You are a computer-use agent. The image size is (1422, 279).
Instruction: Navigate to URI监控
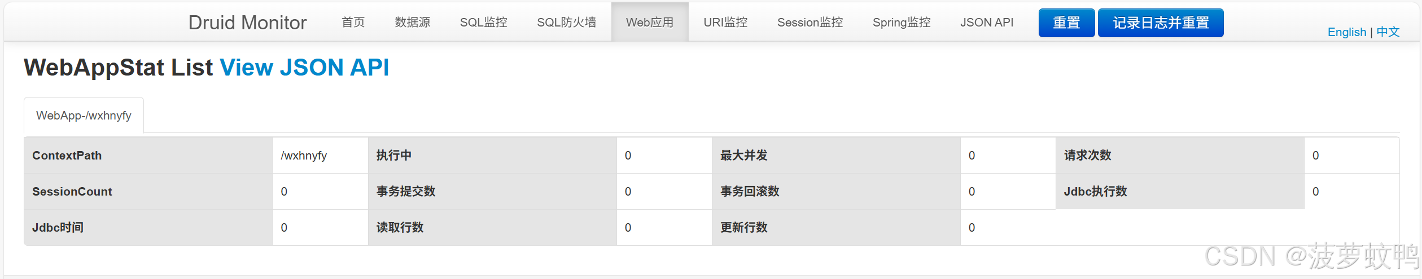click(x=725, y=23)
